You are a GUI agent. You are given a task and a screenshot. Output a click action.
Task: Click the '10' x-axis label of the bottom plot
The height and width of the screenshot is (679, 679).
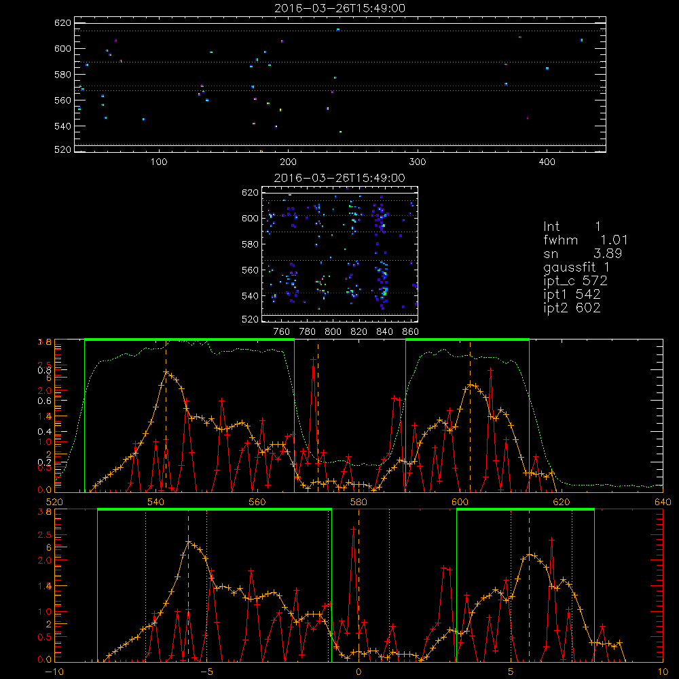tap(663, 672)
